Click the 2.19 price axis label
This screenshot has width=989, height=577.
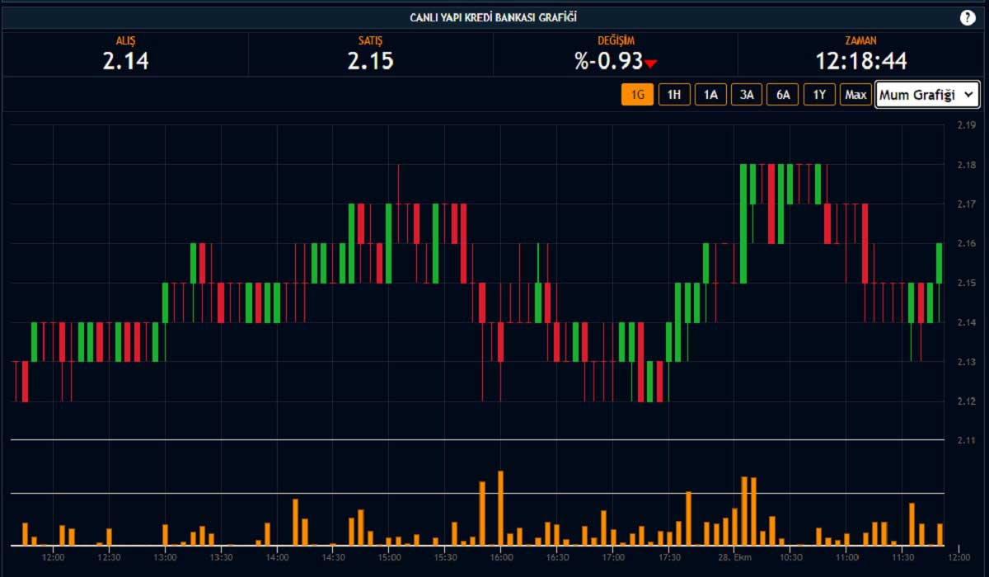(x=966, y=125)
